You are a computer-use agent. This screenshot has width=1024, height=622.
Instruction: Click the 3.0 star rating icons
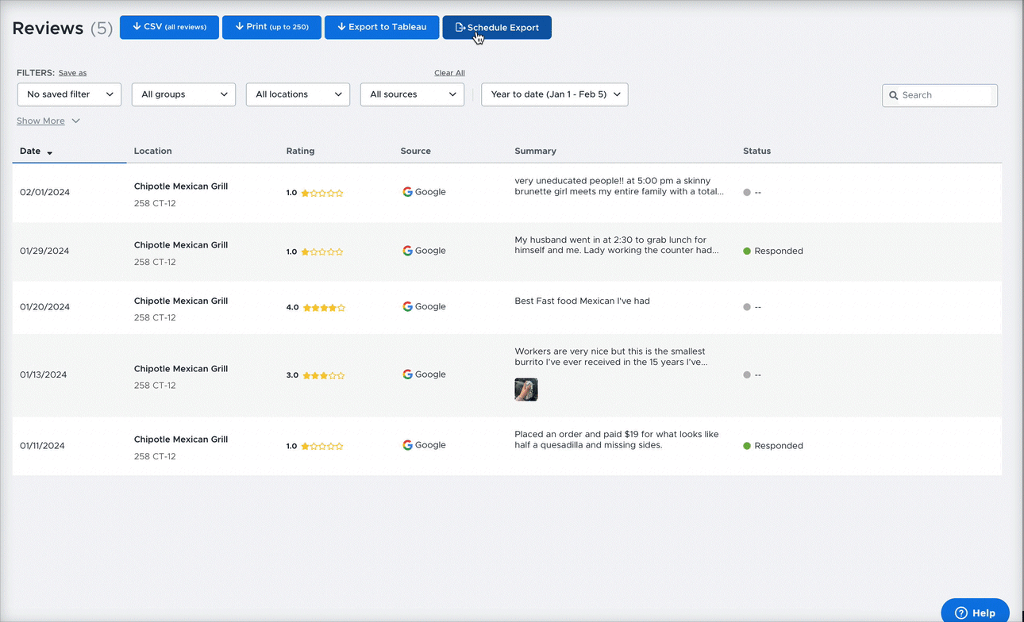[324, 375]
